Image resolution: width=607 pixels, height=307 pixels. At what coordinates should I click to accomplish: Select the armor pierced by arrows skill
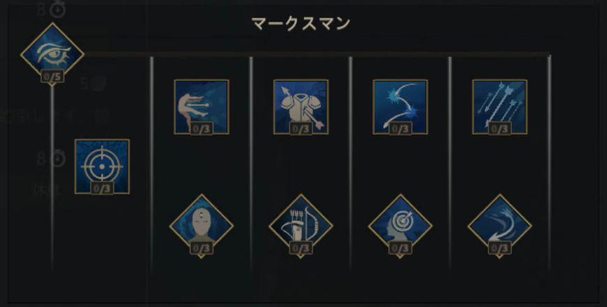pos(301,107)
